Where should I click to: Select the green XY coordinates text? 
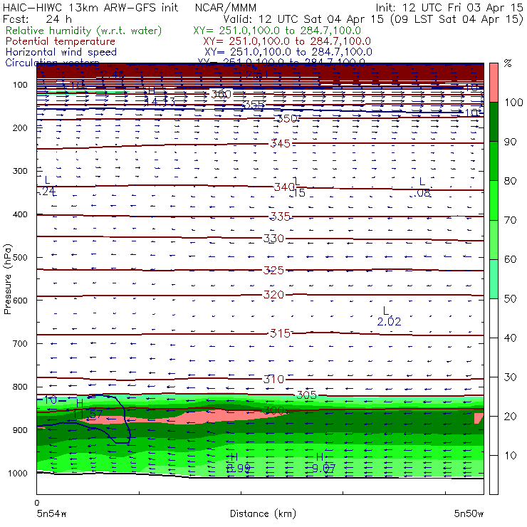(277, 31)
